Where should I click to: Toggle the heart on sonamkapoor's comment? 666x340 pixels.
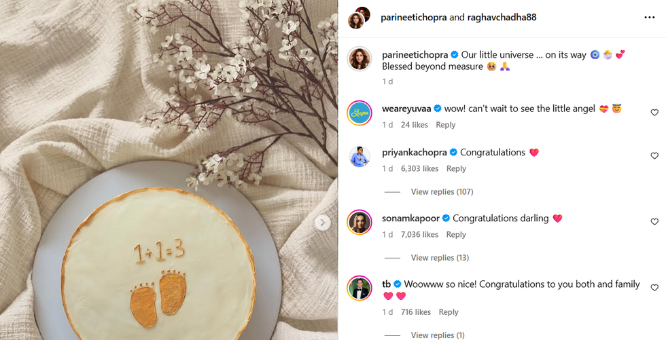[x=654, y=222]
